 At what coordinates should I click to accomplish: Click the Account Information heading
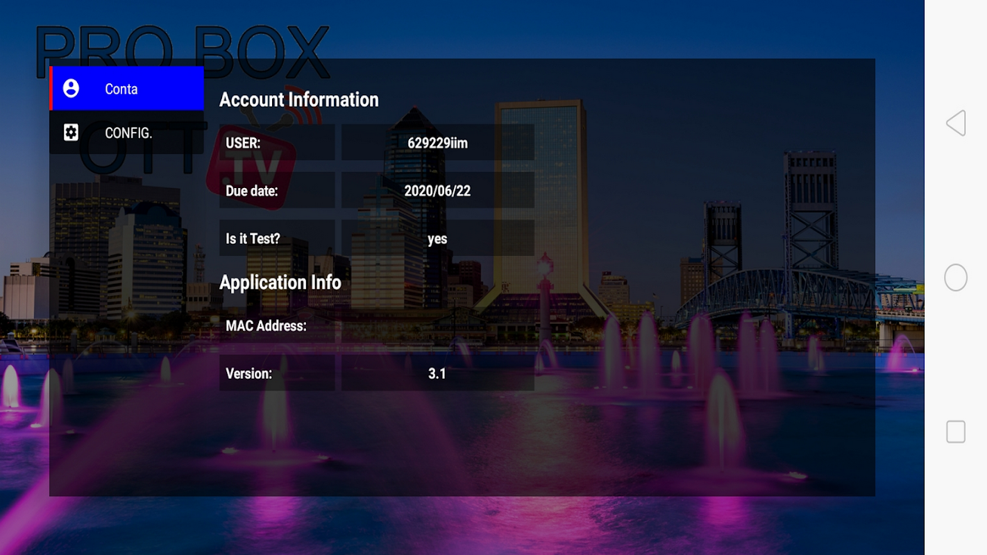pos(299,99)
